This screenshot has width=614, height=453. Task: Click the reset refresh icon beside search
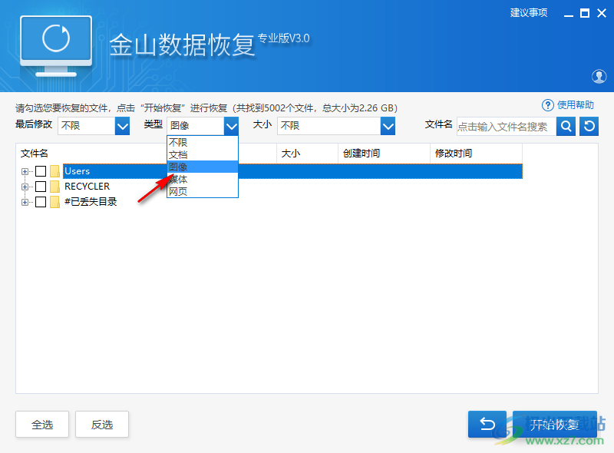[589, 126]
